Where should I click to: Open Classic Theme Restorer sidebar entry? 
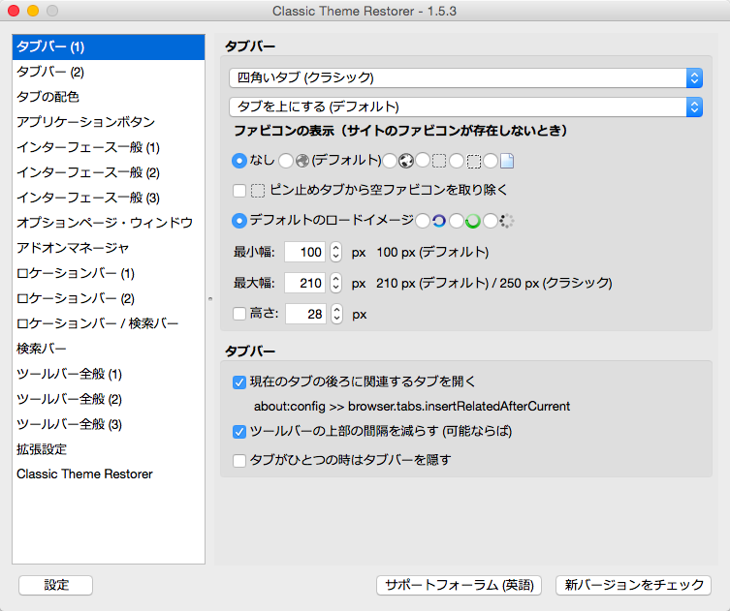tap(109, 474)
